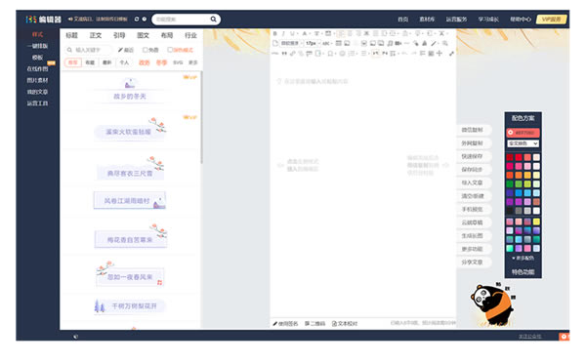Select 一键排版 in left sidebar
Viewport: 586px width, 364px height.
[37, 46]
